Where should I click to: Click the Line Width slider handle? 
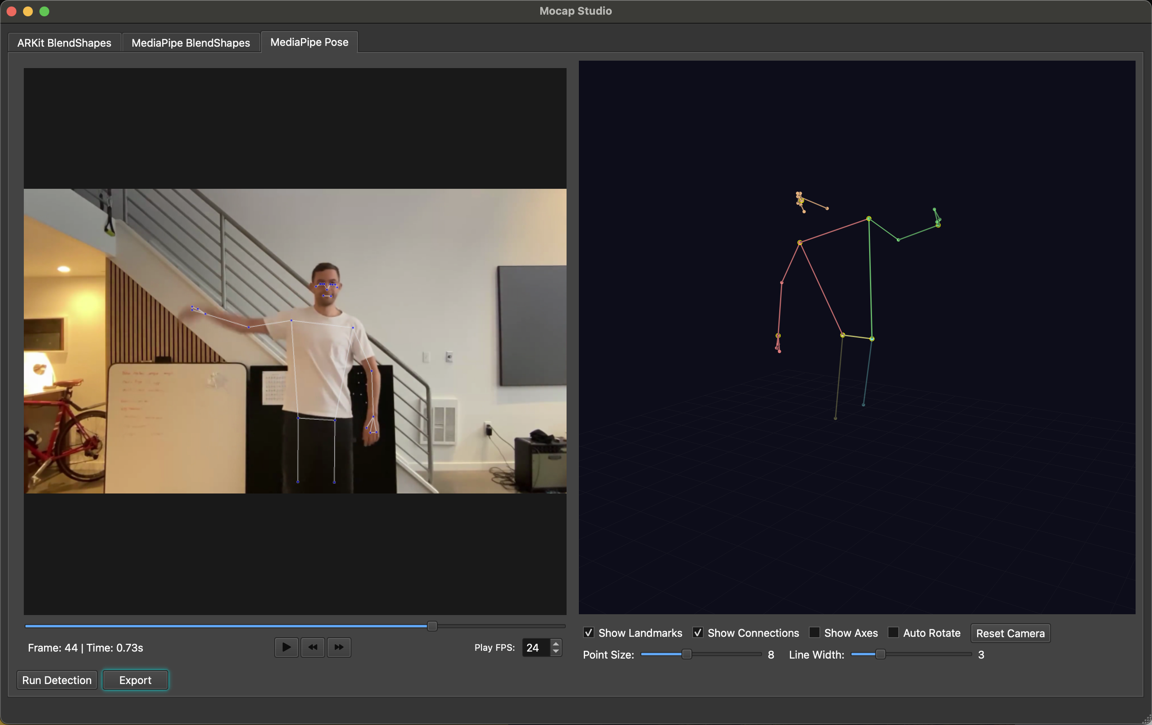pos(880,654)
